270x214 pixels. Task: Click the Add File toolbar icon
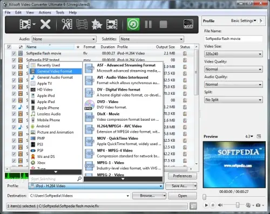[25, 24]
